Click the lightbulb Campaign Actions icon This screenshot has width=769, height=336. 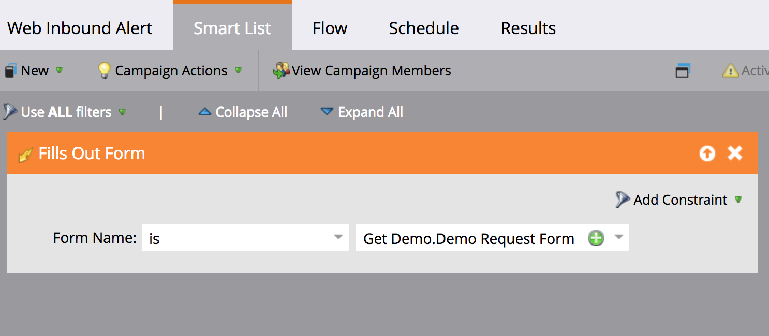[x=105, y=71]
